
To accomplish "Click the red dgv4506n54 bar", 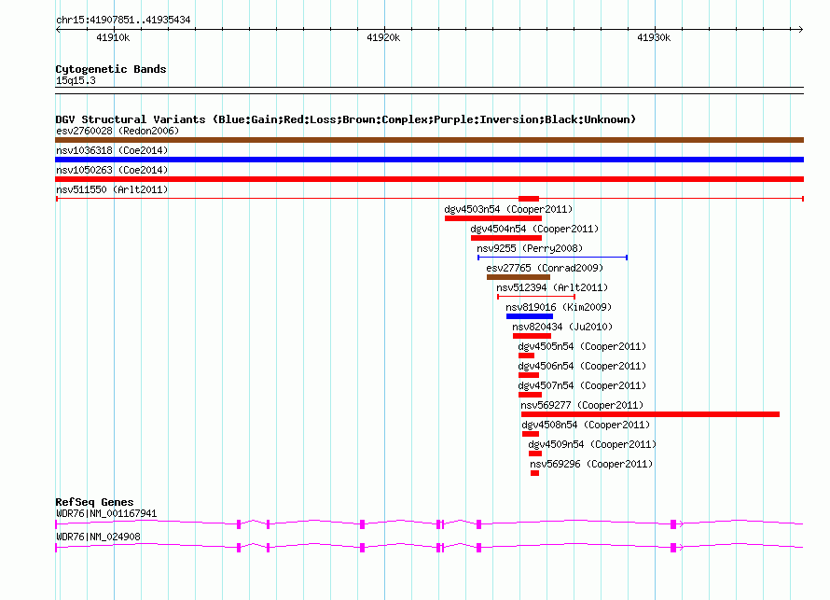I will (x=529, y=375).
